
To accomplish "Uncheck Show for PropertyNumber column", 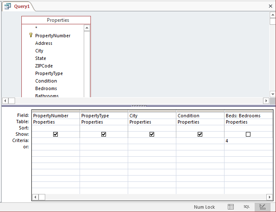I will 55,134.
